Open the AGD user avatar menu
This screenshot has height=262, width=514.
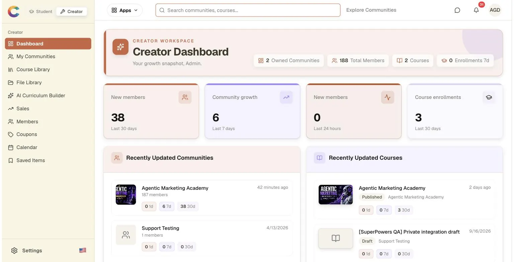(x=495, y=10)
